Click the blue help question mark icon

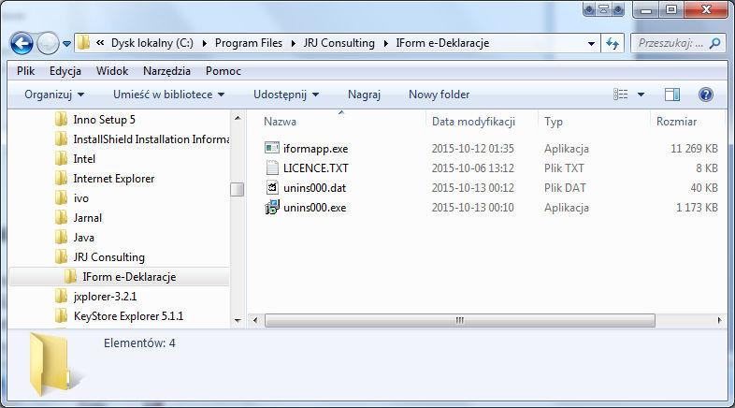[x=705, y=95]
